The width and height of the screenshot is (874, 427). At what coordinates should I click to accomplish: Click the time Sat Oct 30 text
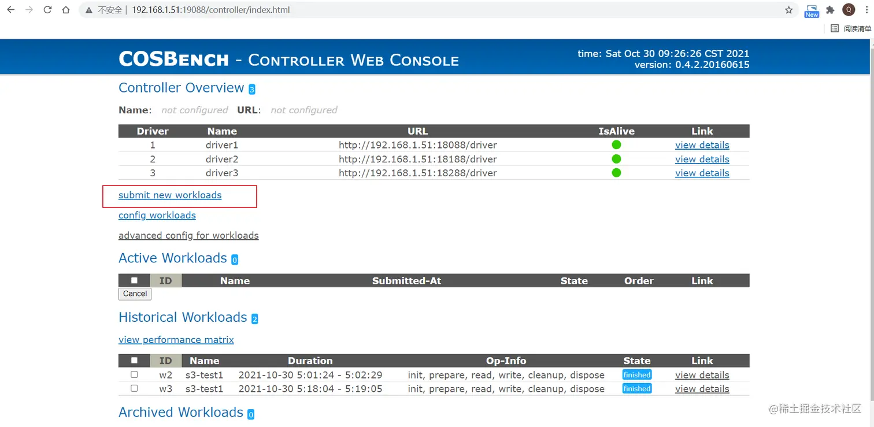tap(664, 54)
